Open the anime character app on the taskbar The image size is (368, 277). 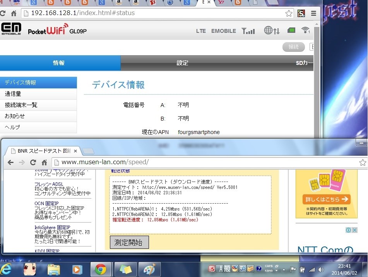click(x=30, y=269)
